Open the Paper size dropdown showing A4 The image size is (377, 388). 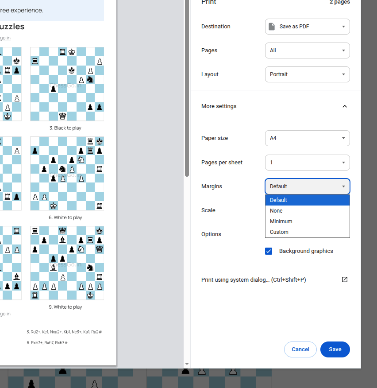click(x=307, y=138)
